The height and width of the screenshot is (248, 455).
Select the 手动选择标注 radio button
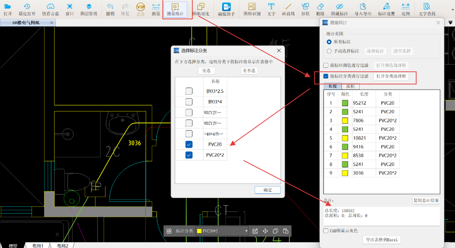(x=329, y=51)
